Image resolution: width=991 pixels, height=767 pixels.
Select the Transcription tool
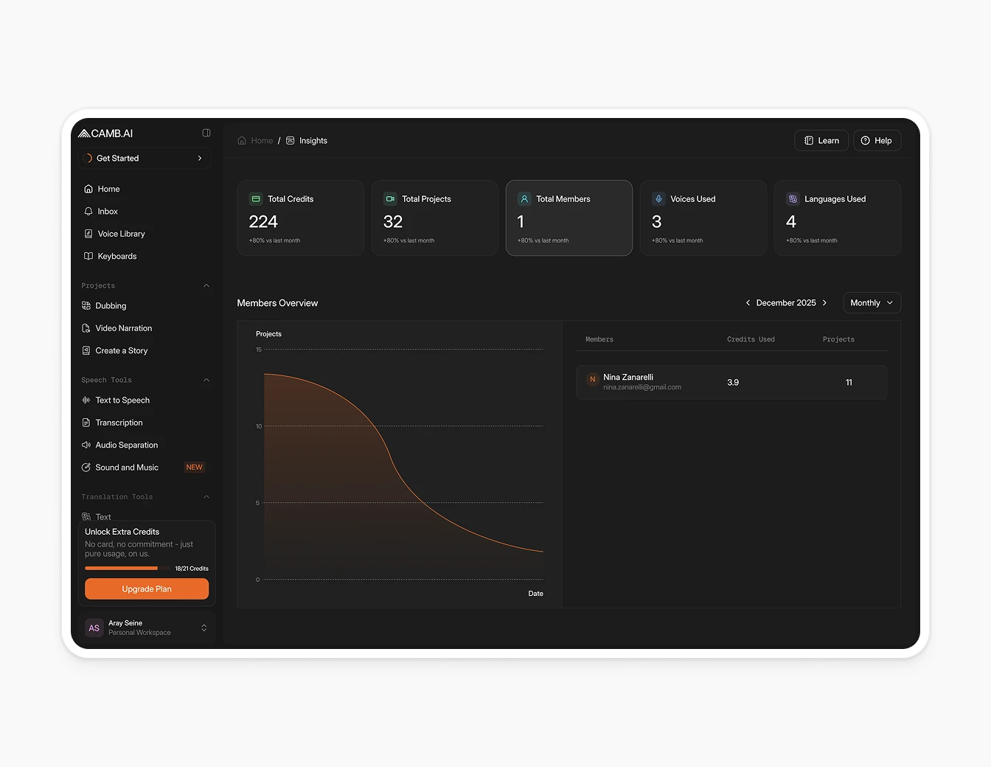point(119,422)
